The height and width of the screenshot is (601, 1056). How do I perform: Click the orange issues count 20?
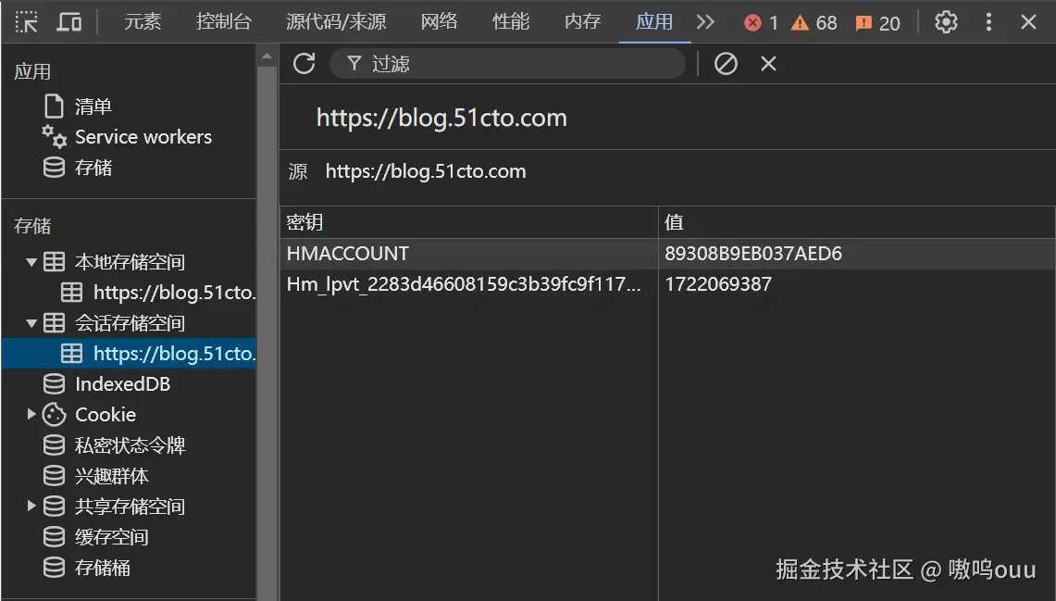(877, 23)
